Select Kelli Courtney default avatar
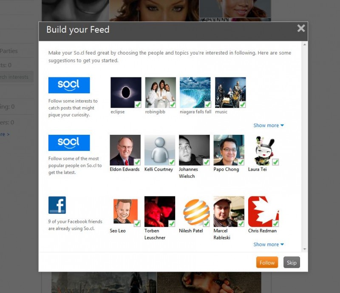 (x=160, y=150)
